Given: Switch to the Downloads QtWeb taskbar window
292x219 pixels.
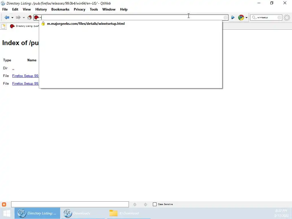Looking at the screenshot, I should coord(83,213).
